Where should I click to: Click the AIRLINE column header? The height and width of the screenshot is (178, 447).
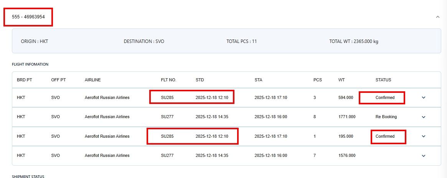(92, 80)
